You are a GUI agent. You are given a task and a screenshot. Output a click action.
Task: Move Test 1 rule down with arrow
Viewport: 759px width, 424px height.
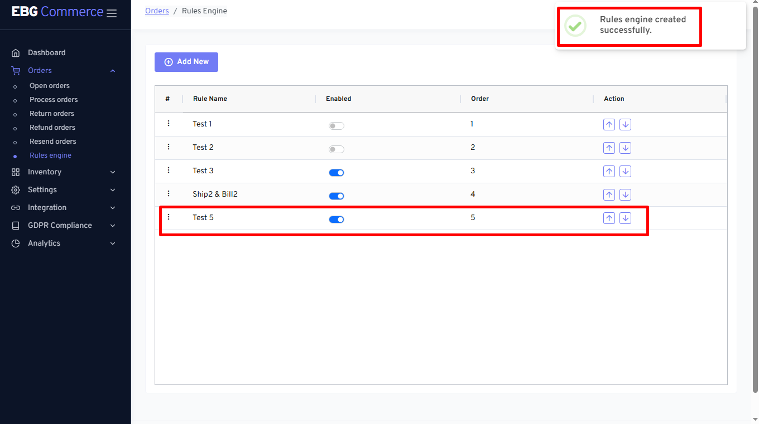point(625,125)
